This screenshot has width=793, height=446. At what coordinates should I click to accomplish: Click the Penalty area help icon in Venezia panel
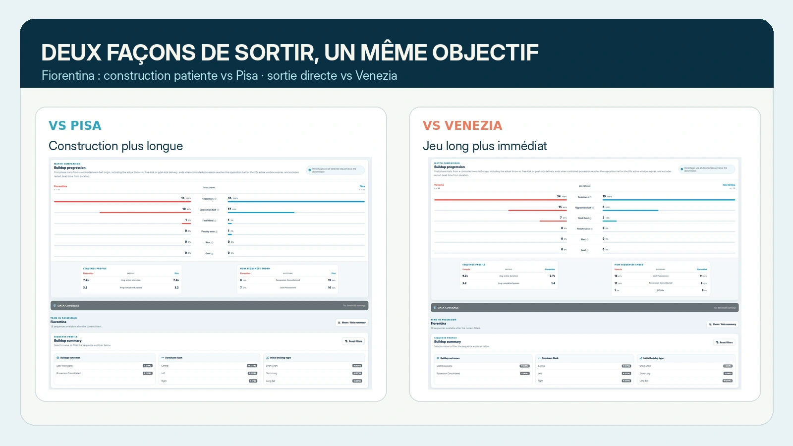tap(592, 229)
